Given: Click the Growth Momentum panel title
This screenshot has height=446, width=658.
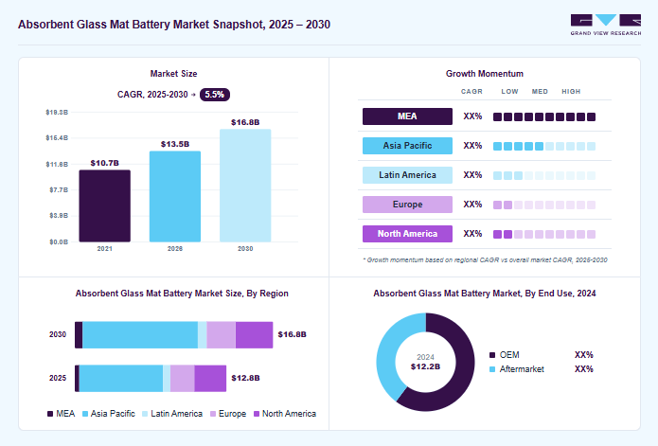Looking at the screenshot, I should pyautogui.click(x=485, y=74).
